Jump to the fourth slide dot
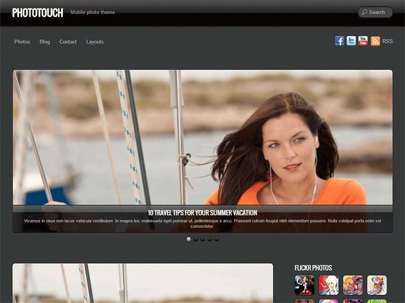Image resolution: width=405 pixels, height=303 pixels. click(x=210, y=239)
